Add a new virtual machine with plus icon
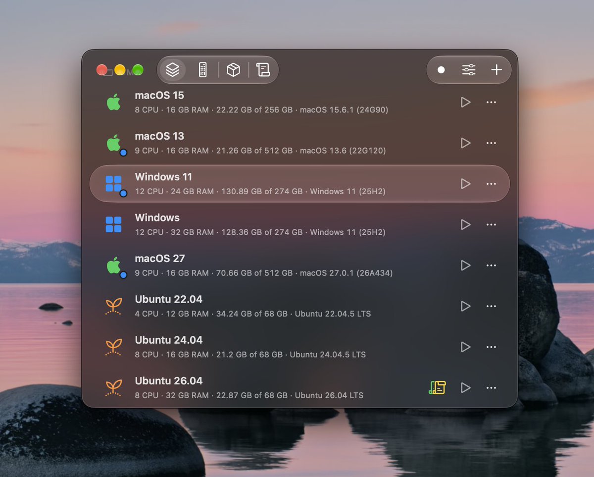 coord(496,70)
